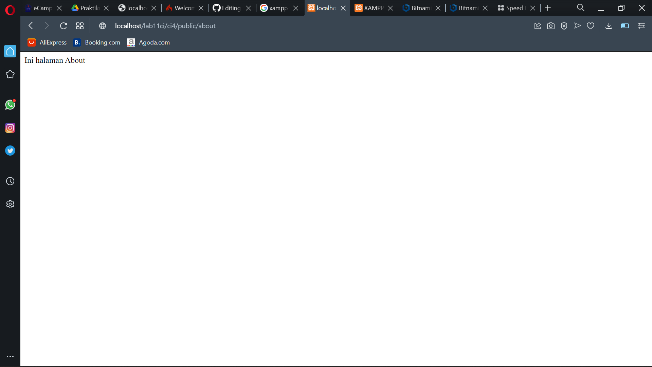This screenshot has width=652, height=367.
Task: Open the tab tiling grid menu
Action: click(x=79, y=26)
